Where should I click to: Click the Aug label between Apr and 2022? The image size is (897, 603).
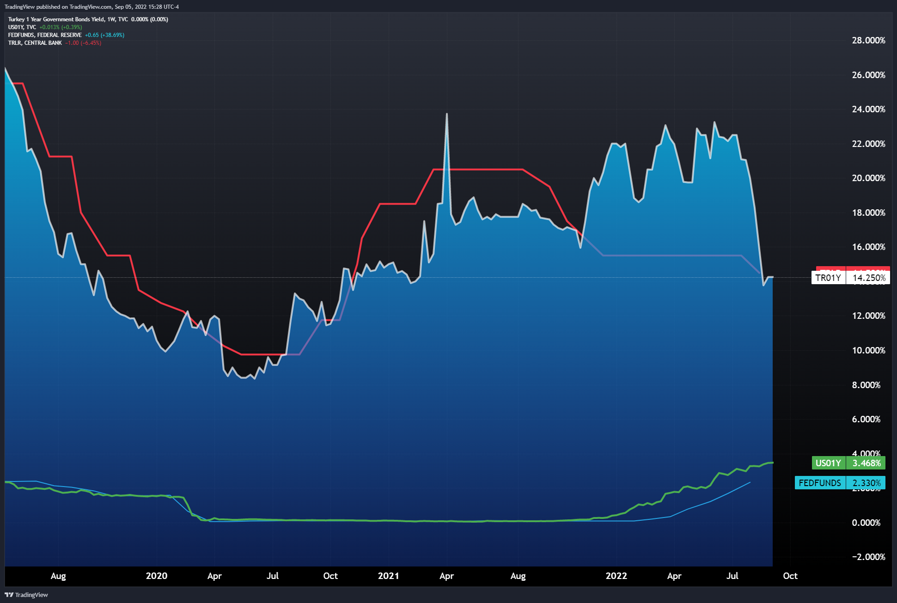(x=518, y=576)
